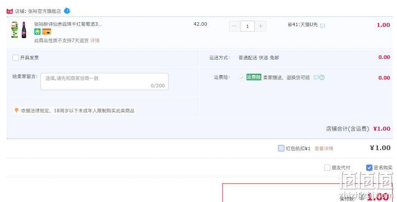
Task: Uncheck the 匿名购买 checkbox
Action: point(369,168)
